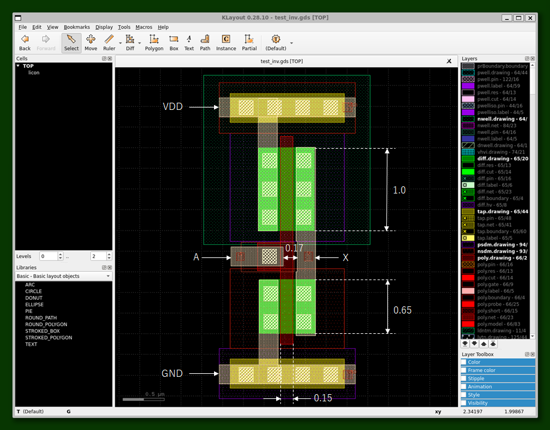
Task: Move selected layer down one step
Action: pos(474,344)
